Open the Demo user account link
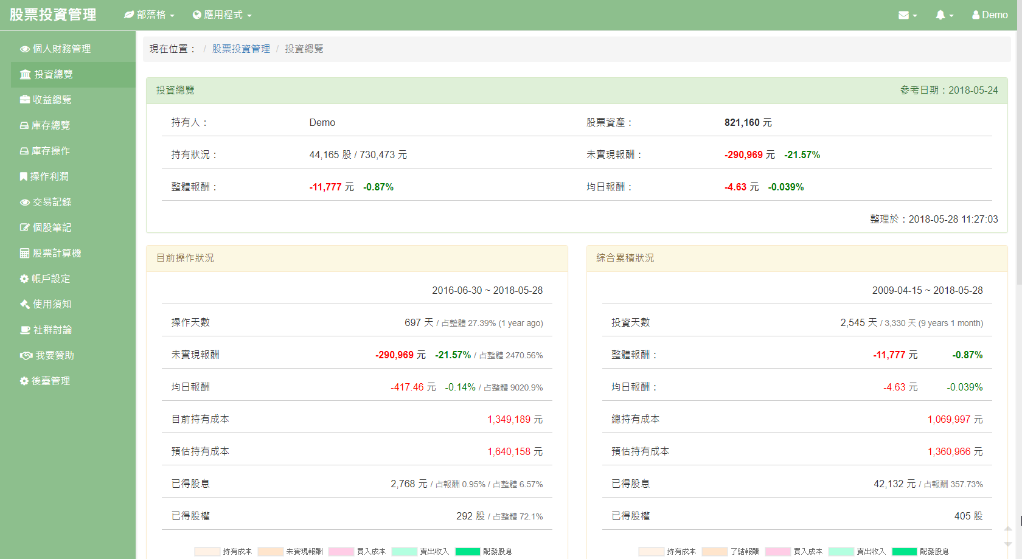1022x559 pixels. pyautogui.click(x=990, y=15)
